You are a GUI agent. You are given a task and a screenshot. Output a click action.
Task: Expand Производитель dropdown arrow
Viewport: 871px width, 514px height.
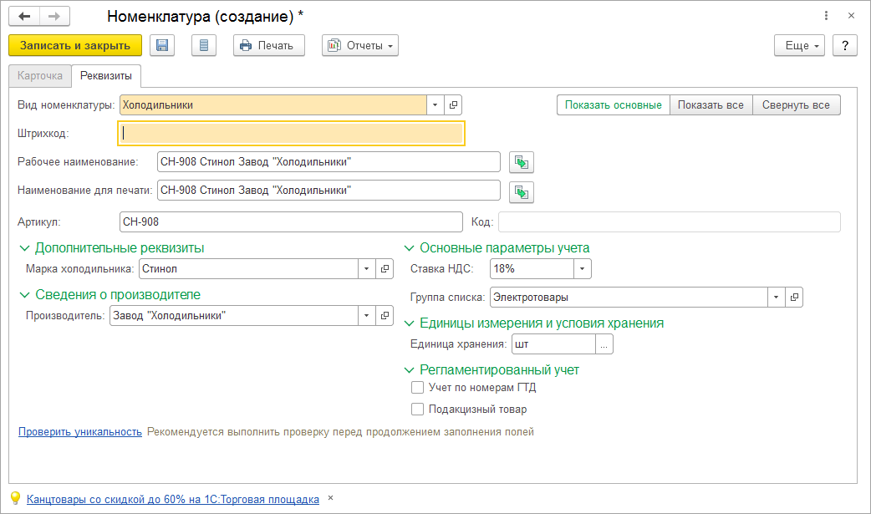(367, 316)
